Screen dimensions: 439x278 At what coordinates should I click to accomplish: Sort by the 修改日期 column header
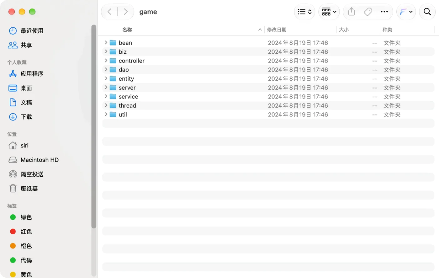pos(277,30)
